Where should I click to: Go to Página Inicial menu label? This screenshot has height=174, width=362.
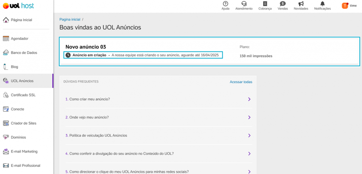(x=22, y=20)
